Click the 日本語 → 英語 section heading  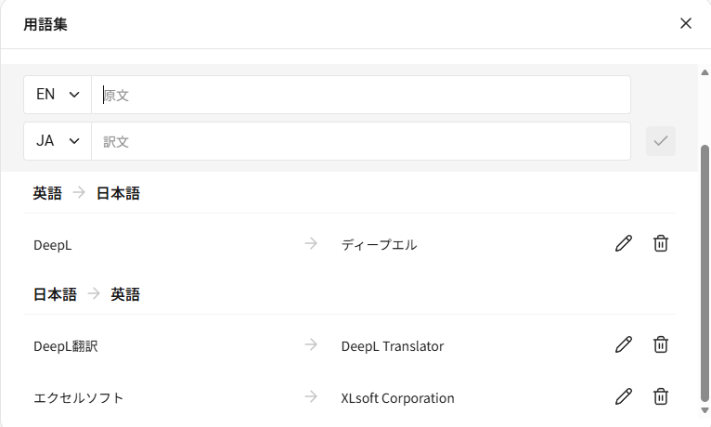click(x=86, y=294)
